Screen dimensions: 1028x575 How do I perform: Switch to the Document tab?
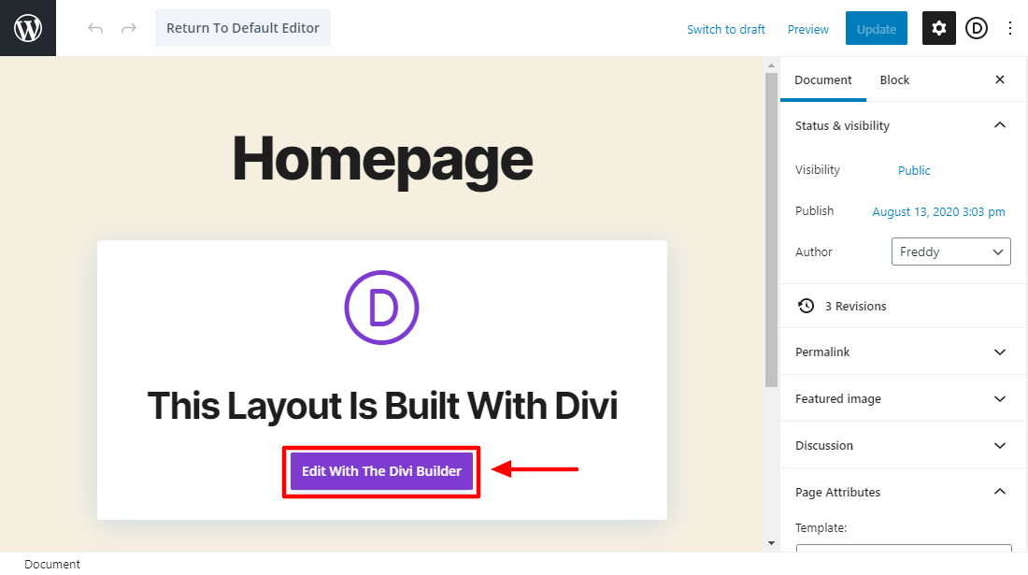click(x=822, y=80)
